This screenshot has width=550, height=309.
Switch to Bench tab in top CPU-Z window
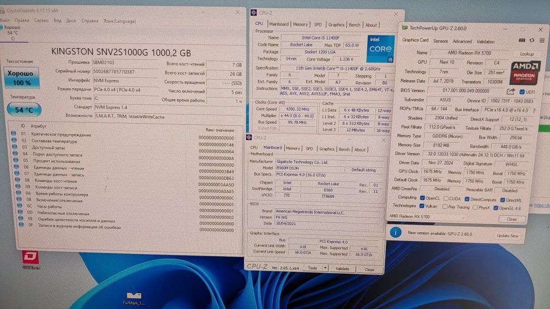[354, 25]
